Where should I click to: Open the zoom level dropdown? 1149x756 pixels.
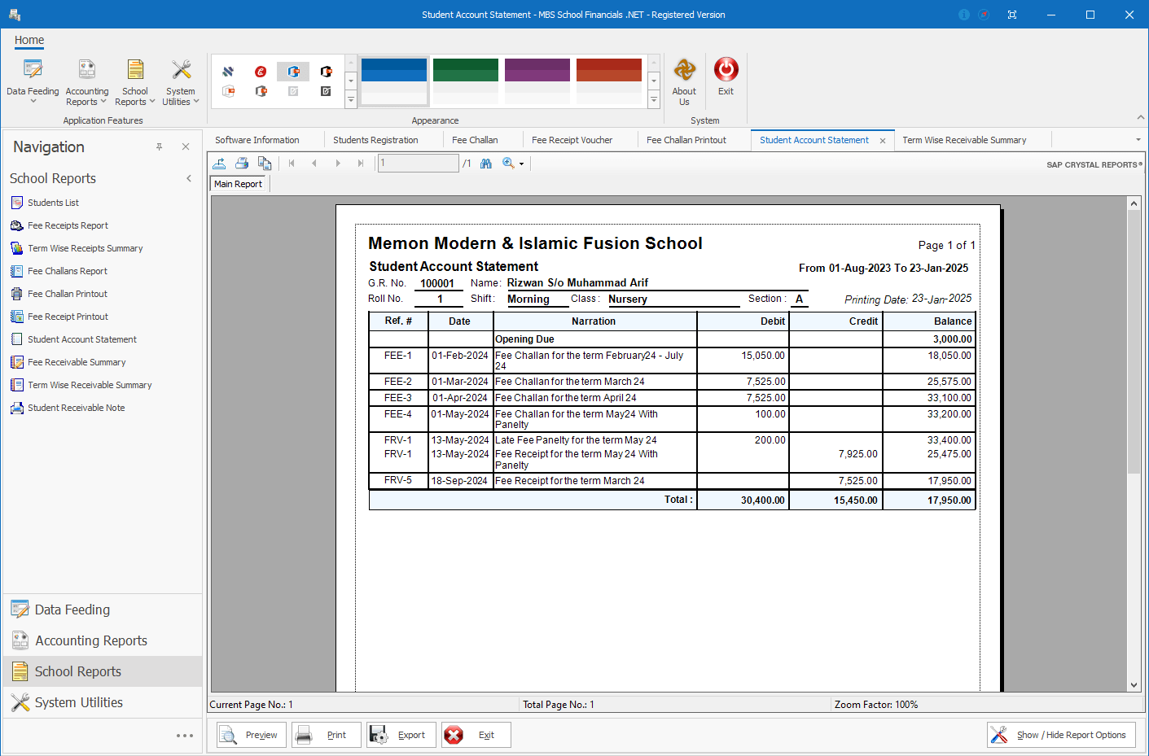(x=521, y=164)
